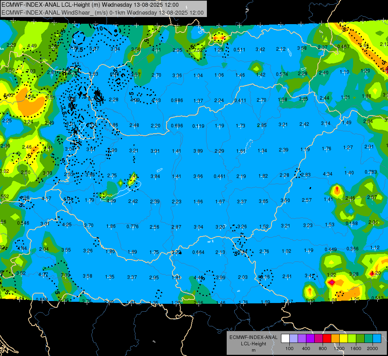The width and height of the screenshot is (388, 356).
Task: Click the wind shear value 3.99
Action: click(x=220, y=278)
